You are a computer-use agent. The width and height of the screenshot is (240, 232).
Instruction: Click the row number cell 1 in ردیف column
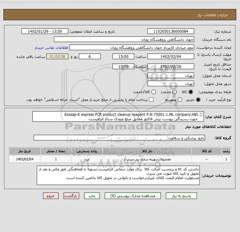pyautogui.click(x=226, y=159)
